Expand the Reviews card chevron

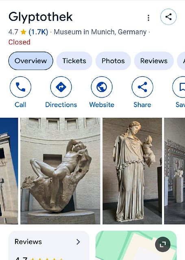78,242
